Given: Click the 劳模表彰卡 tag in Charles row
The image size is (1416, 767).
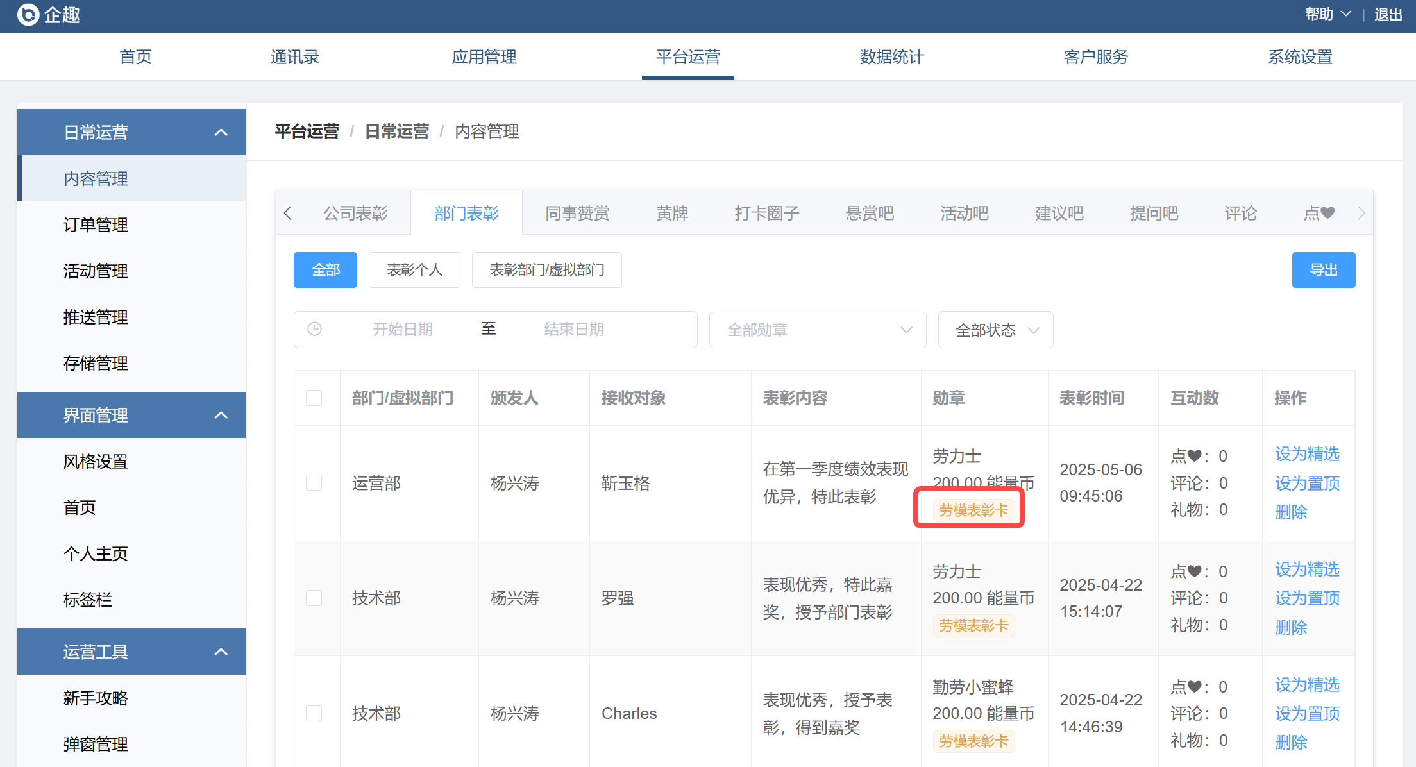Looking at the screenshot, I should pyautogui.click(x=973, y=741).
